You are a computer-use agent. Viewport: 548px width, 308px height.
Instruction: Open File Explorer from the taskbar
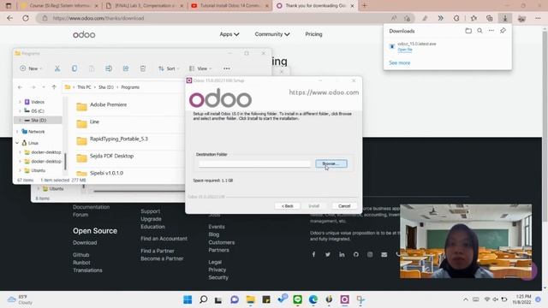(x=251, y=299)
